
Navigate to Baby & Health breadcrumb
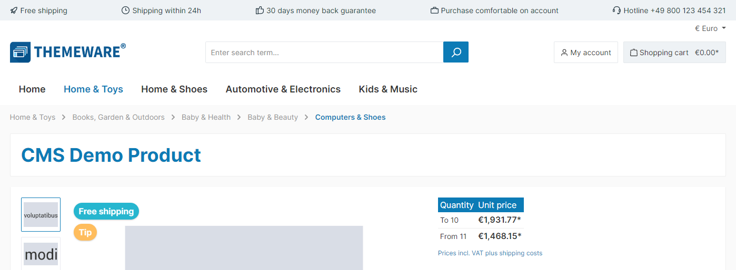(206, 117)
